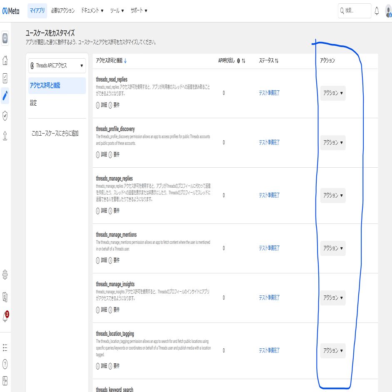Open notifications bell in top bar
This screenshot has height=392, width=392.
click(377, 11)
